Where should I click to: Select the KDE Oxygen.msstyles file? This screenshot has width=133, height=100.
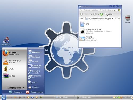point(95,31)
